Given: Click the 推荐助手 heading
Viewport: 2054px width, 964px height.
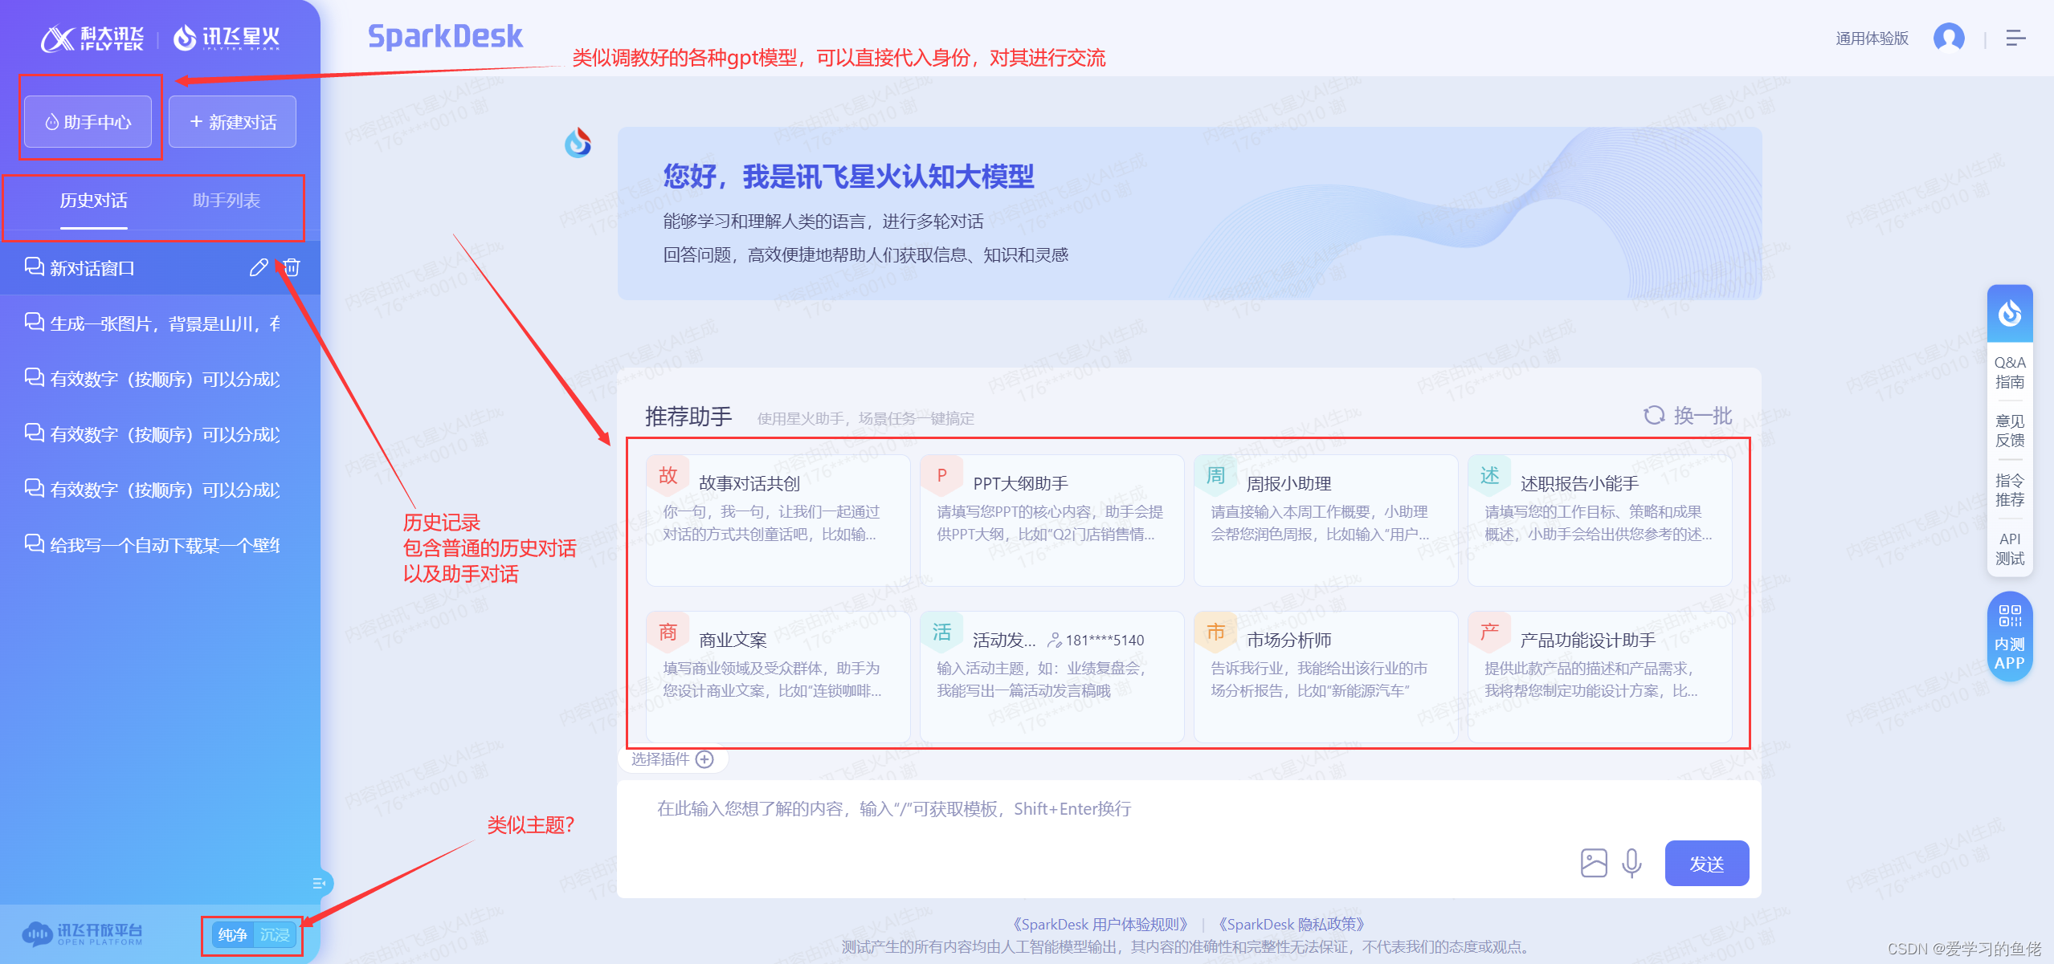Looking at the screenshot, I should 688,417.
